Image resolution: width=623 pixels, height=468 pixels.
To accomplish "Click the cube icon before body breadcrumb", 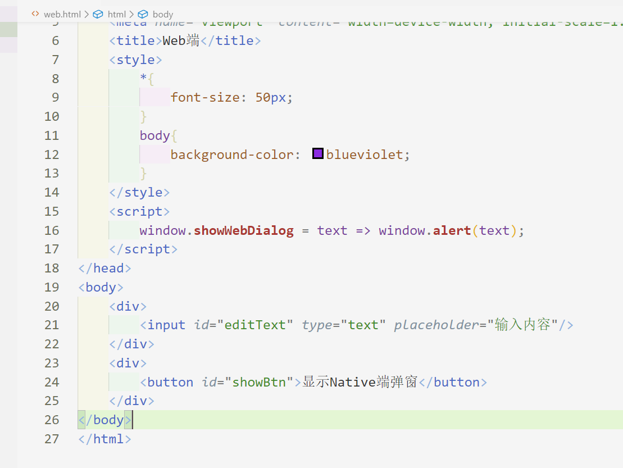I will tap(143, 14).
